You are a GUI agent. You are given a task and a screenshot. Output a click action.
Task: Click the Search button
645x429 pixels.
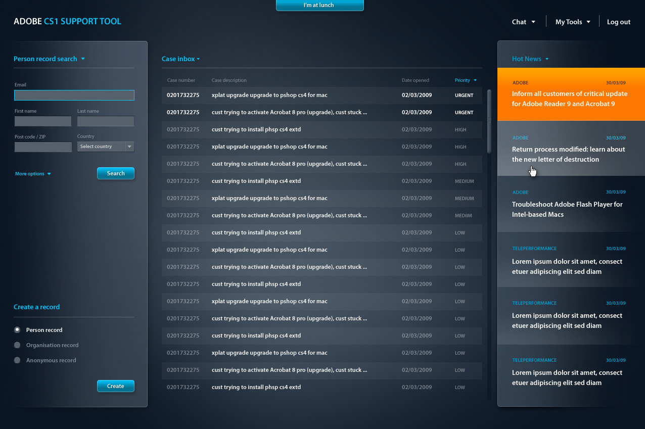coord(116,173)
